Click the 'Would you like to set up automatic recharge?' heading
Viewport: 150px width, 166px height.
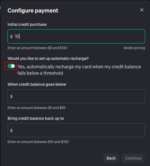click(x=48, y=58)
